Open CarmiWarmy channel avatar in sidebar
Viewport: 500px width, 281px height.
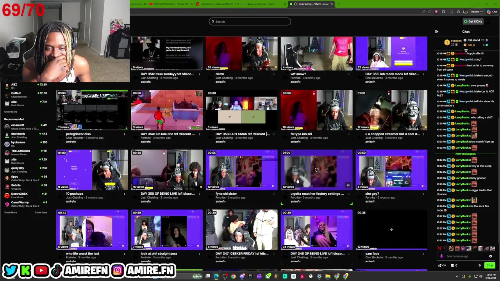[7, 204]
